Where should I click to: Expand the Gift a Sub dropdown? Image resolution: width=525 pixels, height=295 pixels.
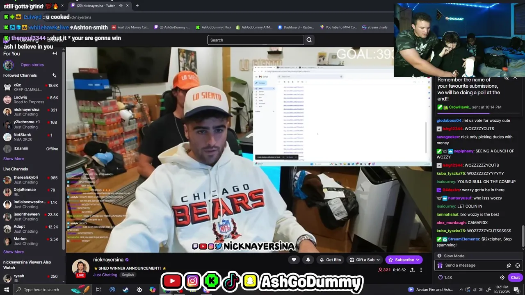coord(378,260)
